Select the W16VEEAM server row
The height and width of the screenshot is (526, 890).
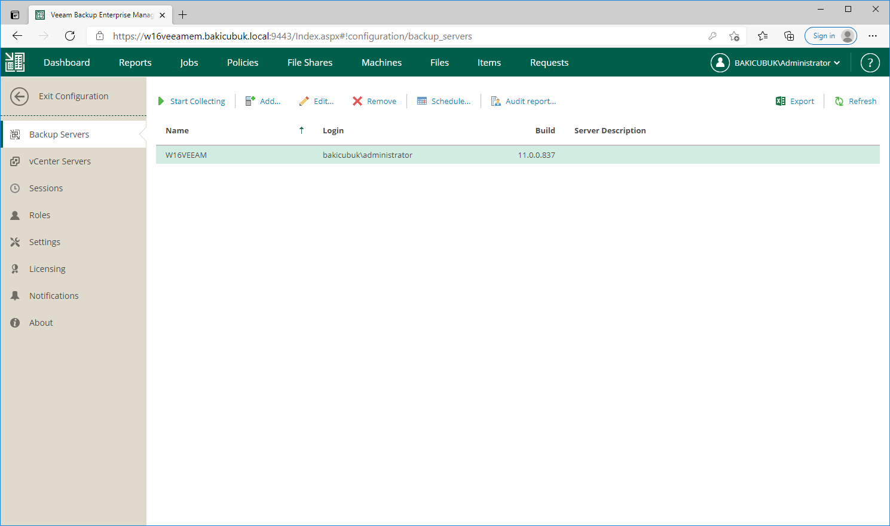point(518,155)
